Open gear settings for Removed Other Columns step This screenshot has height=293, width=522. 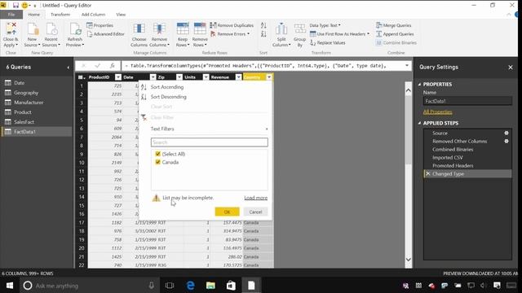(507, 141)
